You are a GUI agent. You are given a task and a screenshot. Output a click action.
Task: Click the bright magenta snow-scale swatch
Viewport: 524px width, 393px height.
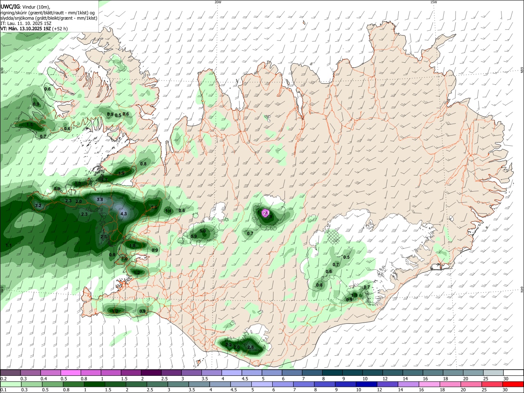coord(70,373)
